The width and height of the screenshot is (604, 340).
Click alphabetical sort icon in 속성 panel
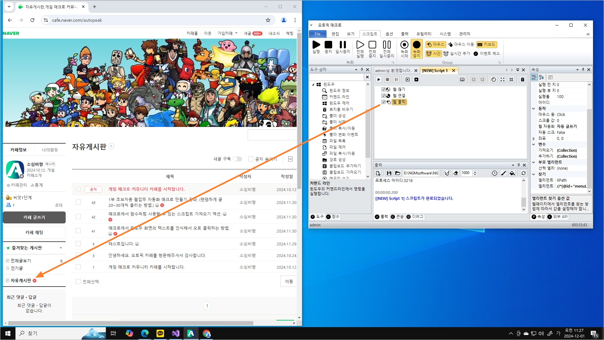tap(541, 77)
